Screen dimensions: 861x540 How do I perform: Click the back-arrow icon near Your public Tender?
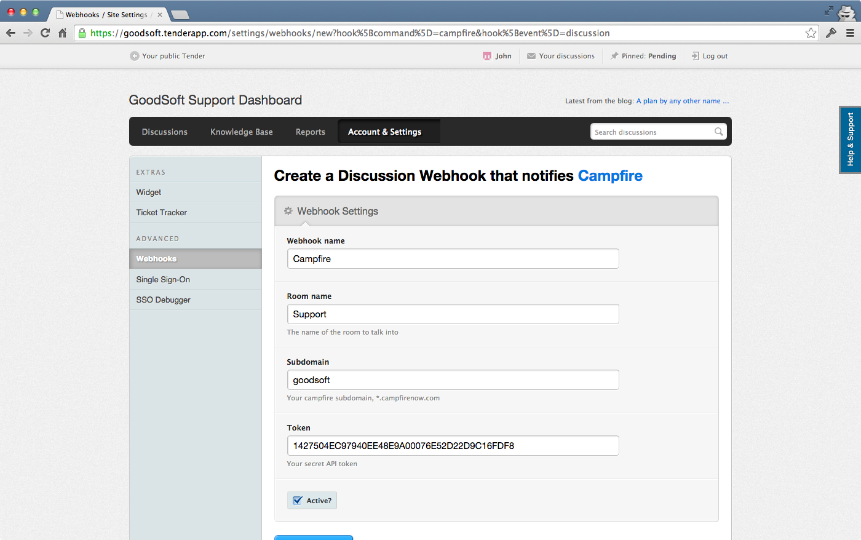pyautogui.click(x=135, y=56)
